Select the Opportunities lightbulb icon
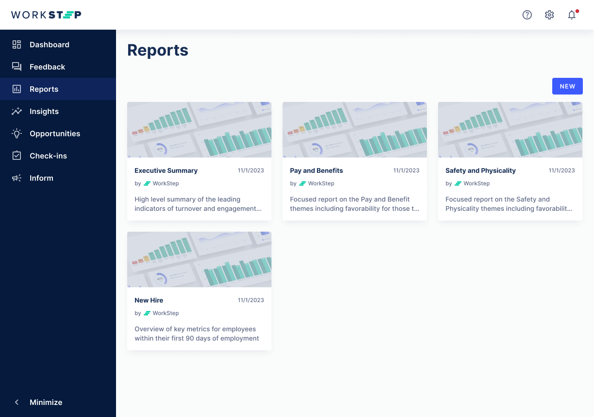 tap(17, 133)
